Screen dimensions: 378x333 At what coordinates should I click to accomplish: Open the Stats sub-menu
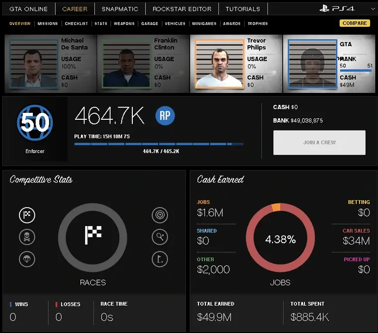tap(101, 23)
